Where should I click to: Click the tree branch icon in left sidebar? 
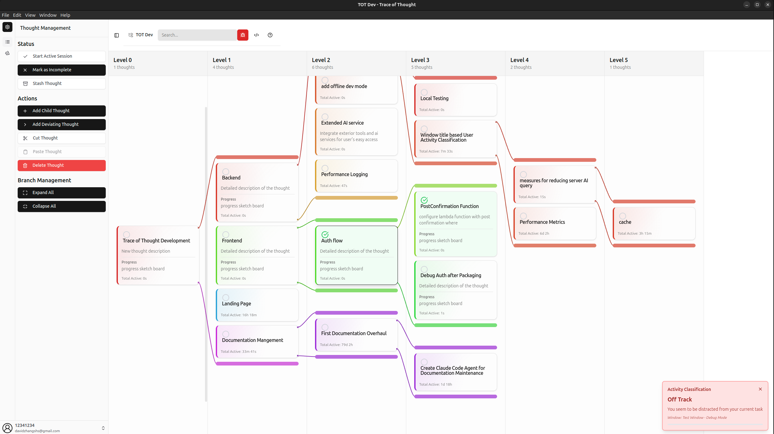[7, 53]
